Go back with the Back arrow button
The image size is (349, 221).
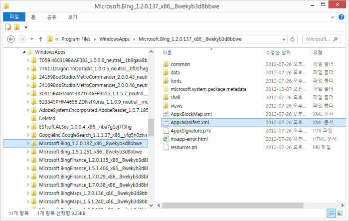click(x=10, y=39)
